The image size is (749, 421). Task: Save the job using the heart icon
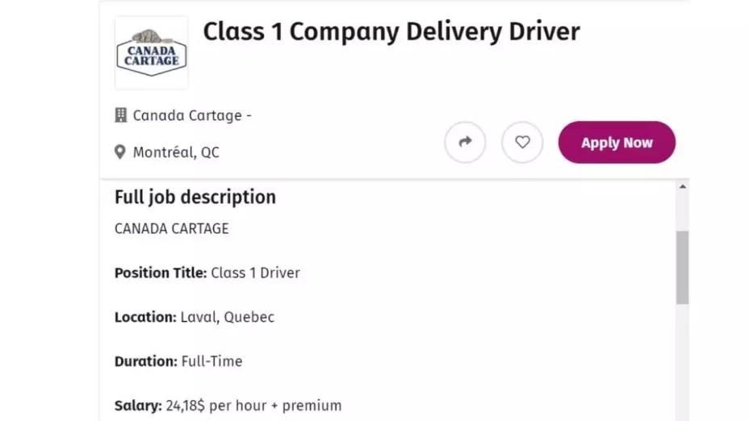522,142
